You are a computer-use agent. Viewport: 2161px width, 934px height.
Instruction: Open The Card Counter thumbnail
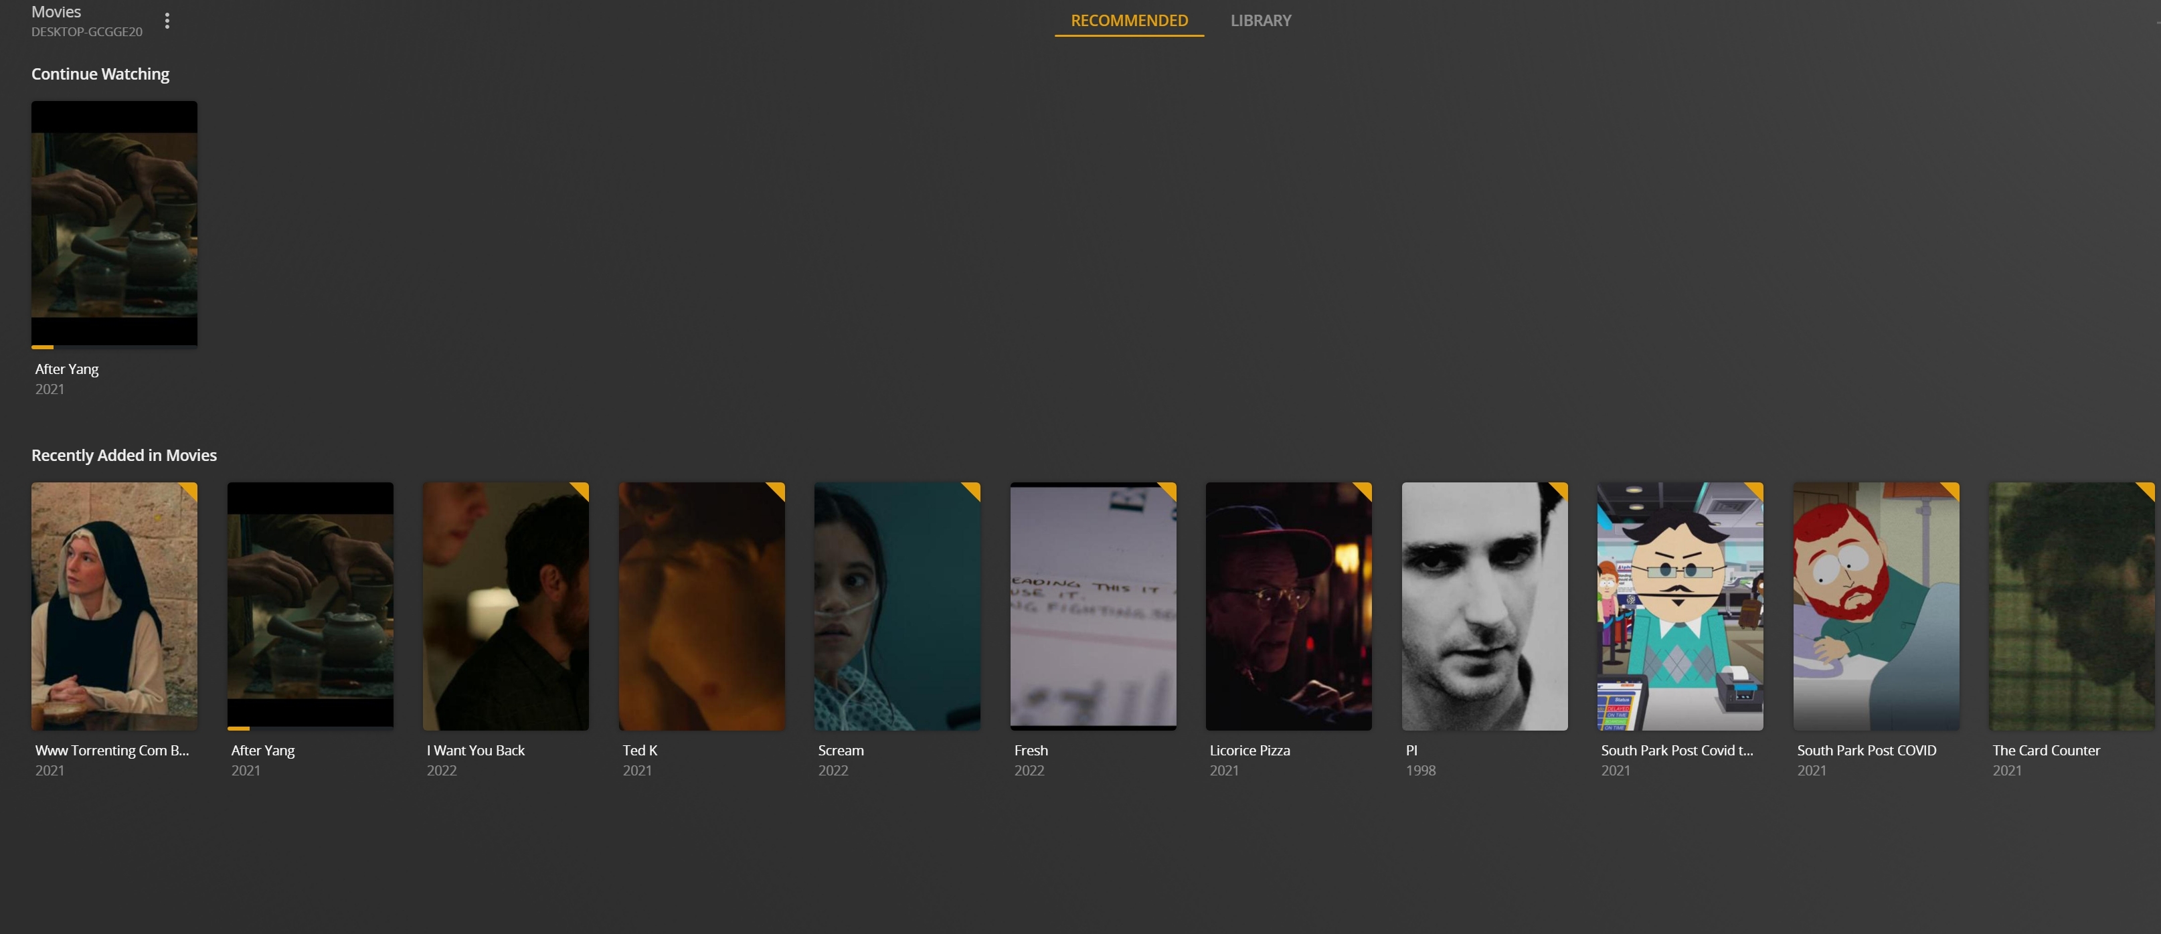pos(2071,605)
